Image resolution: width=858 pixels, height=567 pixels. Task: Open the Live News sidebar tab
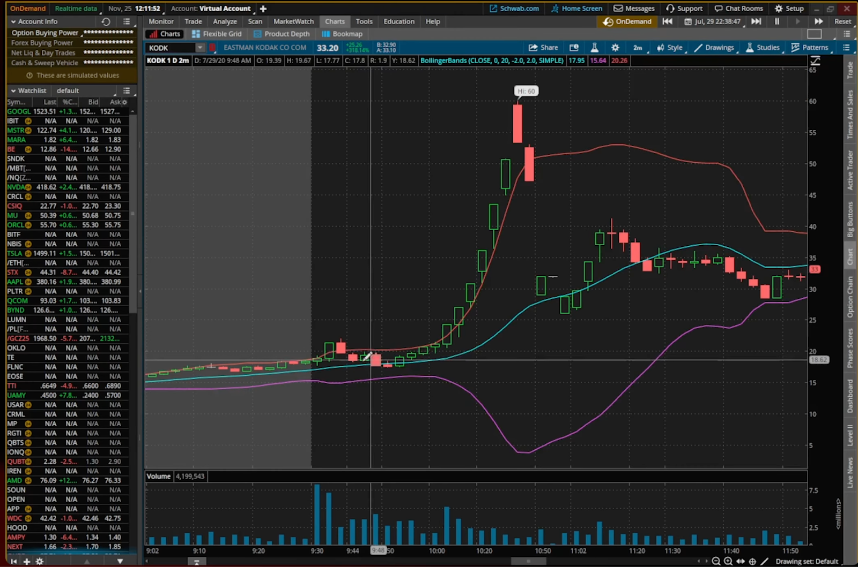click(x=850, y=473)
